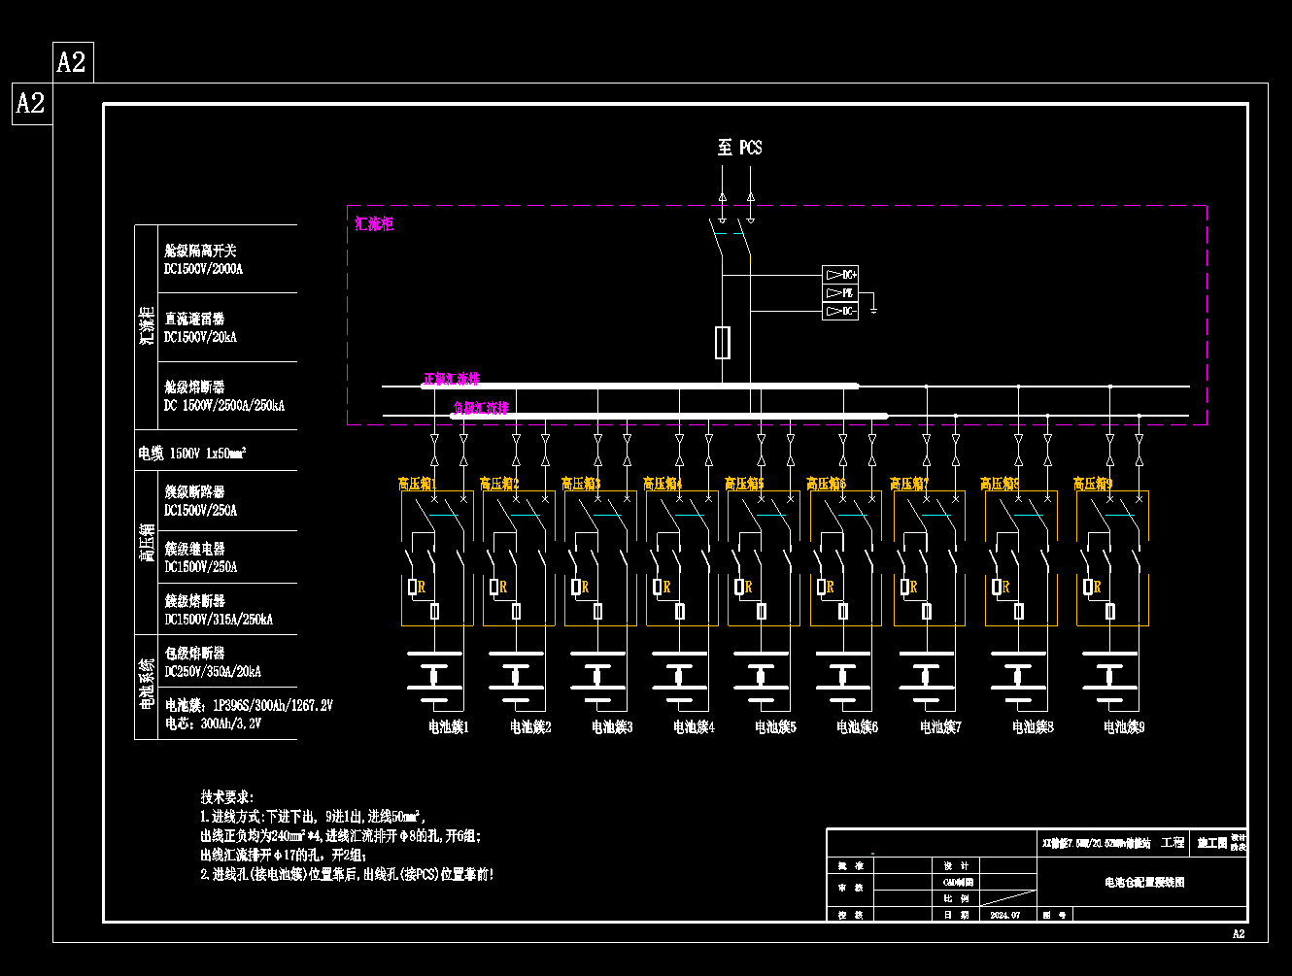
Task: Select the DC1500V/315A/250kA fuse spec
Action: (x=219, y=619)
